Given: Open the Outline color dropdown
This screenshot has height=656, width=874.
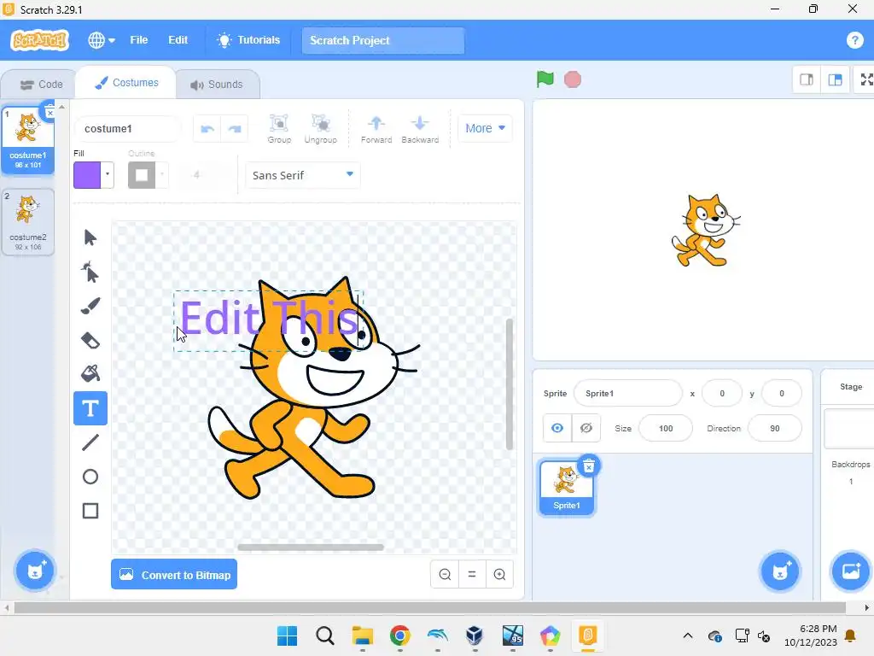Looking at the screenshot, I should [161, 174].
